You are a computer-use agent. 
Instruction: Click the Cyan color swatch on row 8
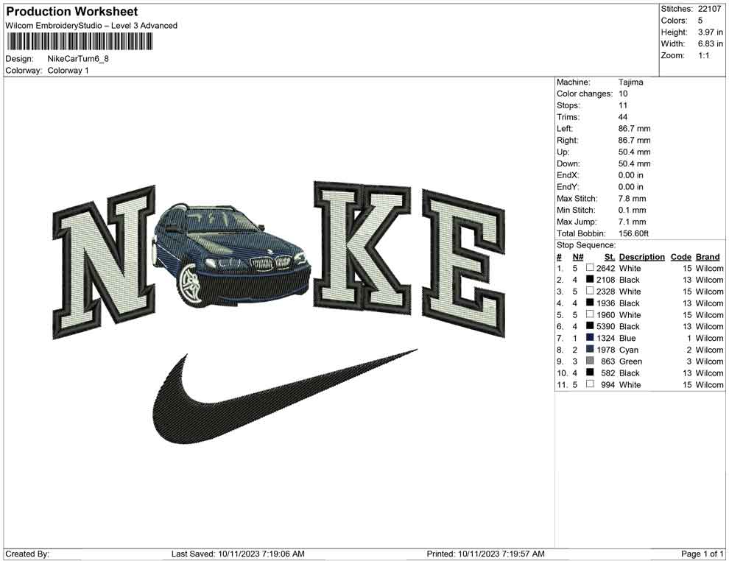click(x=589, y=350)
